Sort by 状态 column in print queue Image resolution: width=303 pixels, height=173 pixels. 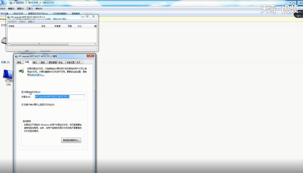click(43, 26)
